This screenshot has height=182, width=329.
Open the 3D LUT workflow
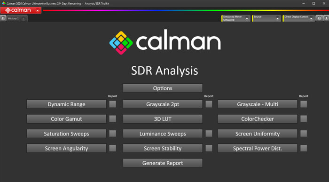click(x=163, y=119)
